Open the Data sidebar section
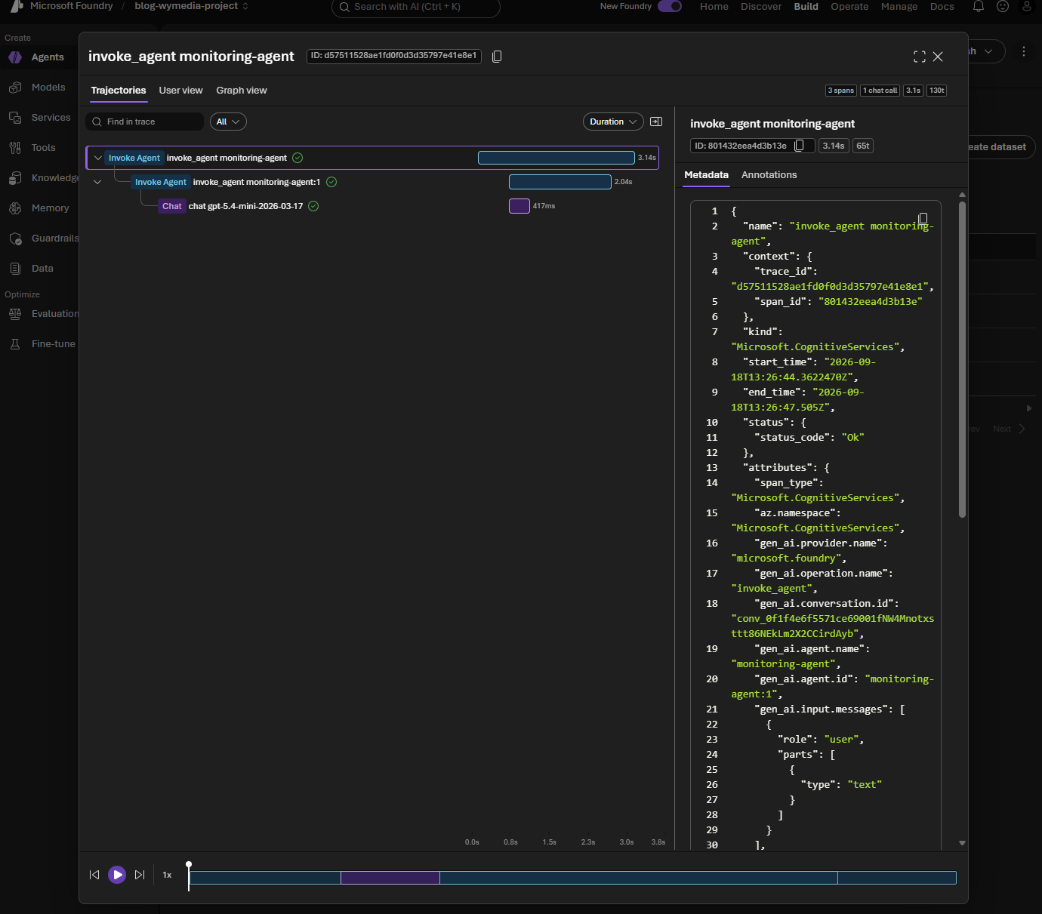This screenshot has height=914, width=1042. (x=39, y=269)
